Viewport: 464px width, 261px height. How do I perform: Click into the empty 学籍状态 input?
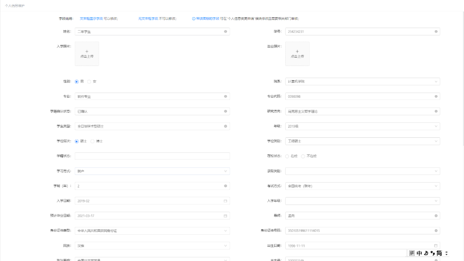click(x=152, y=156)
